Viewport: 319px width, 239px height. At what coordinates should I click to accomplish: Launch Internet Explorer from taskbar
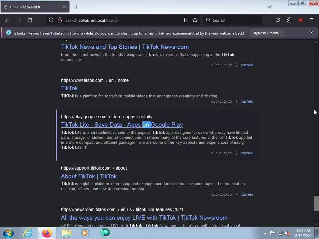(28, 233)
